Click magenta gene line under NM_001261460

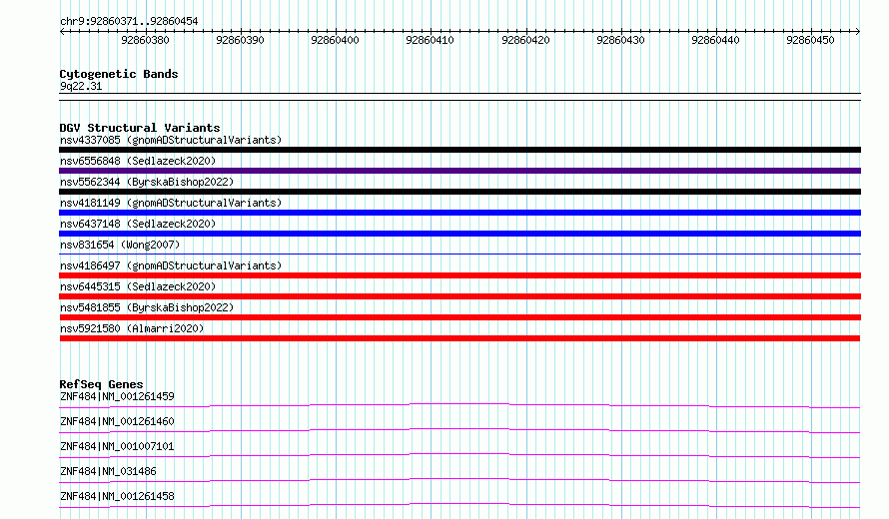(459, 430)
